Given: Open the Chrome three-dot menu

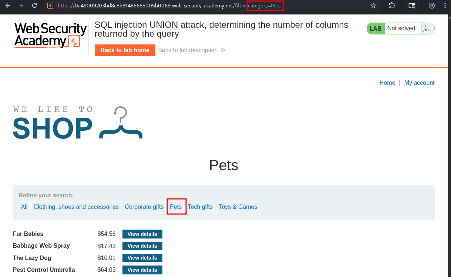Looking at the screenshot, I should pos(445,6).
